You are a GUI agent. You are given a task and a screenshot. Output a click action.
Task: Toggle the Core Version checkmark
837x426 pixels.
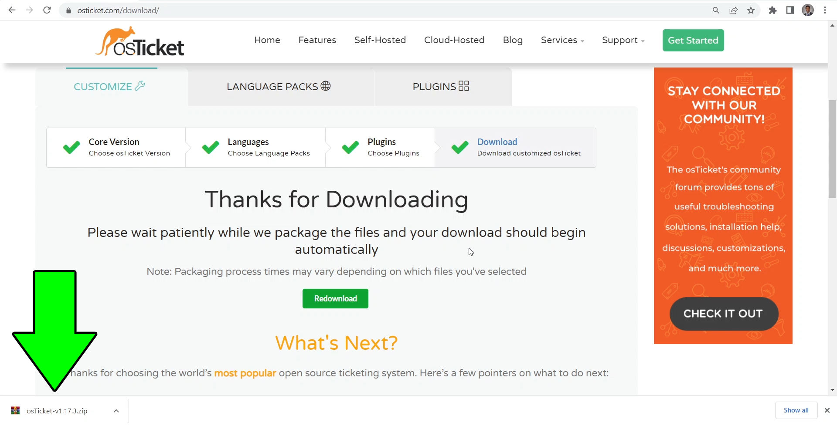71,147
